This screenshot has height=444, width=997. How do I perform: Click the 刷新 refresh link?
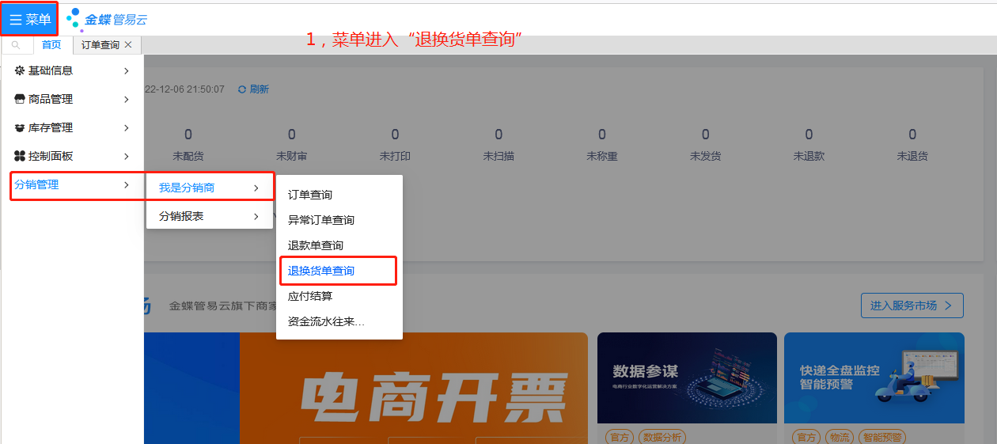tap(254, 89)
